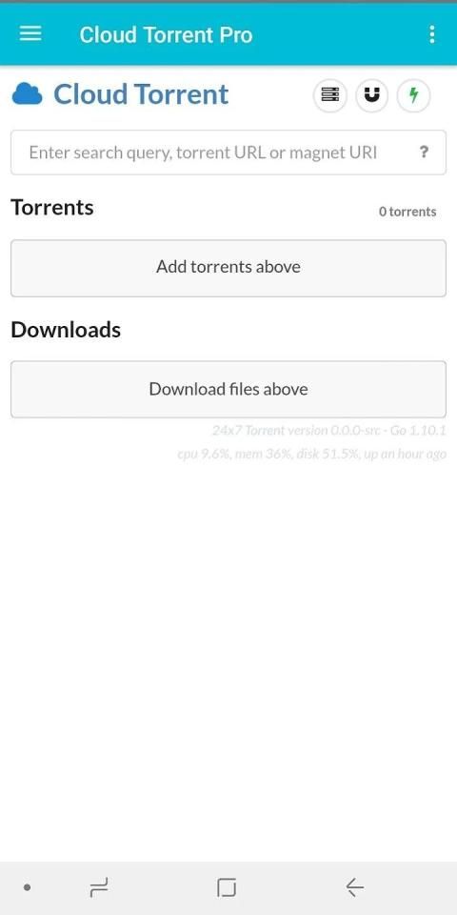
Task: Tap the Android back navigation button
Action: [354, 887]
